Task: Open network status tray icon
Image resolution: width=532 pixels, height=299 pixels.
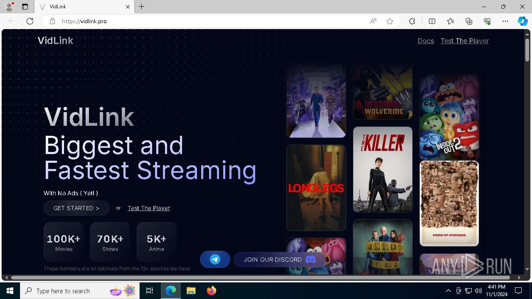Action: coord(468,291)
